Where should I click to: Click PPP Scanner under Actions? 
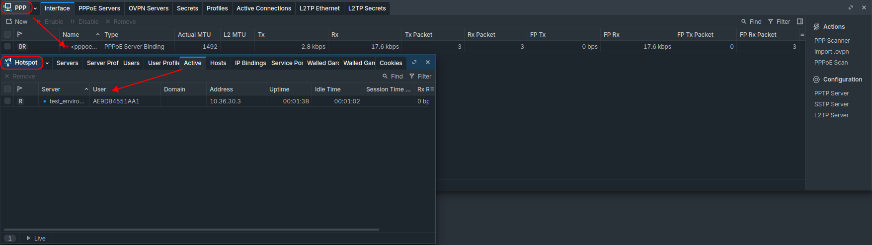coord(832,41)
